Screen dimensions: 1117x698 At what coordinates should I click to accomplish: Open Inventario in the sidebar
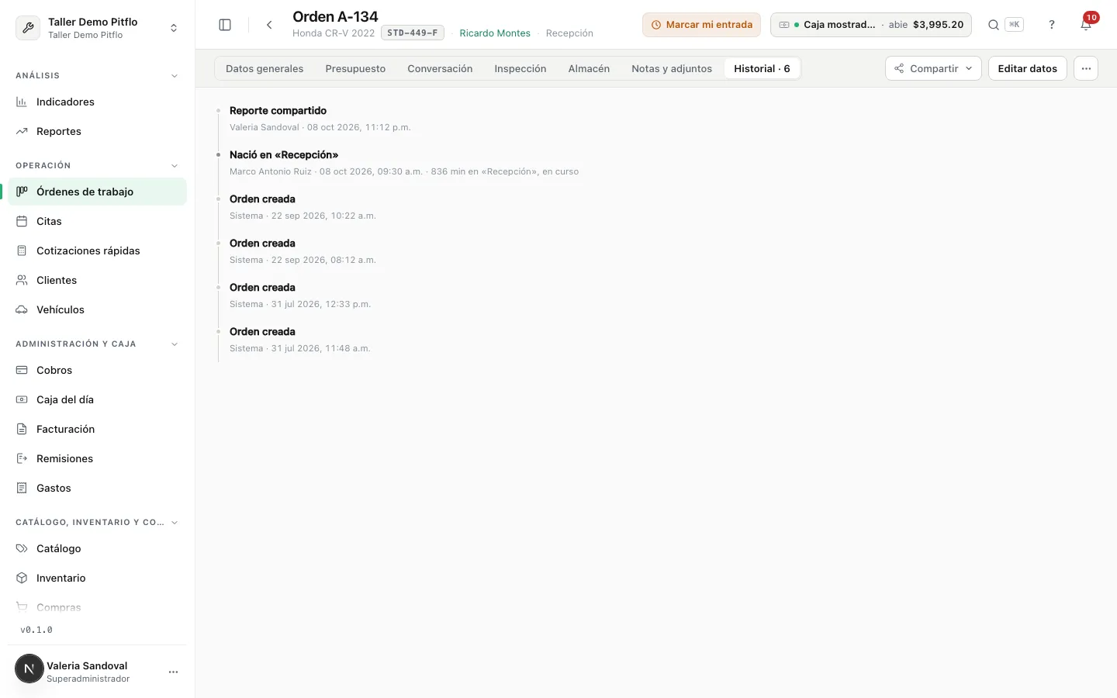(x=98, y=578)
